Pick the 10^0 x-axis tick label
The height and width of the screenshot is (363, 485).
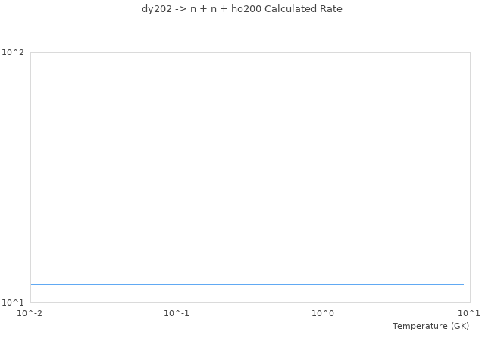click(x=323, y=313)
